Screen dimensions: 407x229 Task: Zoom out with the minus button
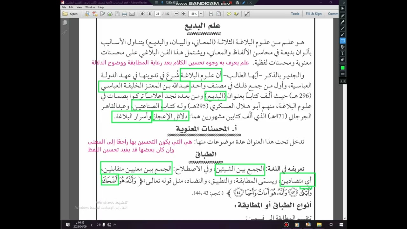click(176, 14)
